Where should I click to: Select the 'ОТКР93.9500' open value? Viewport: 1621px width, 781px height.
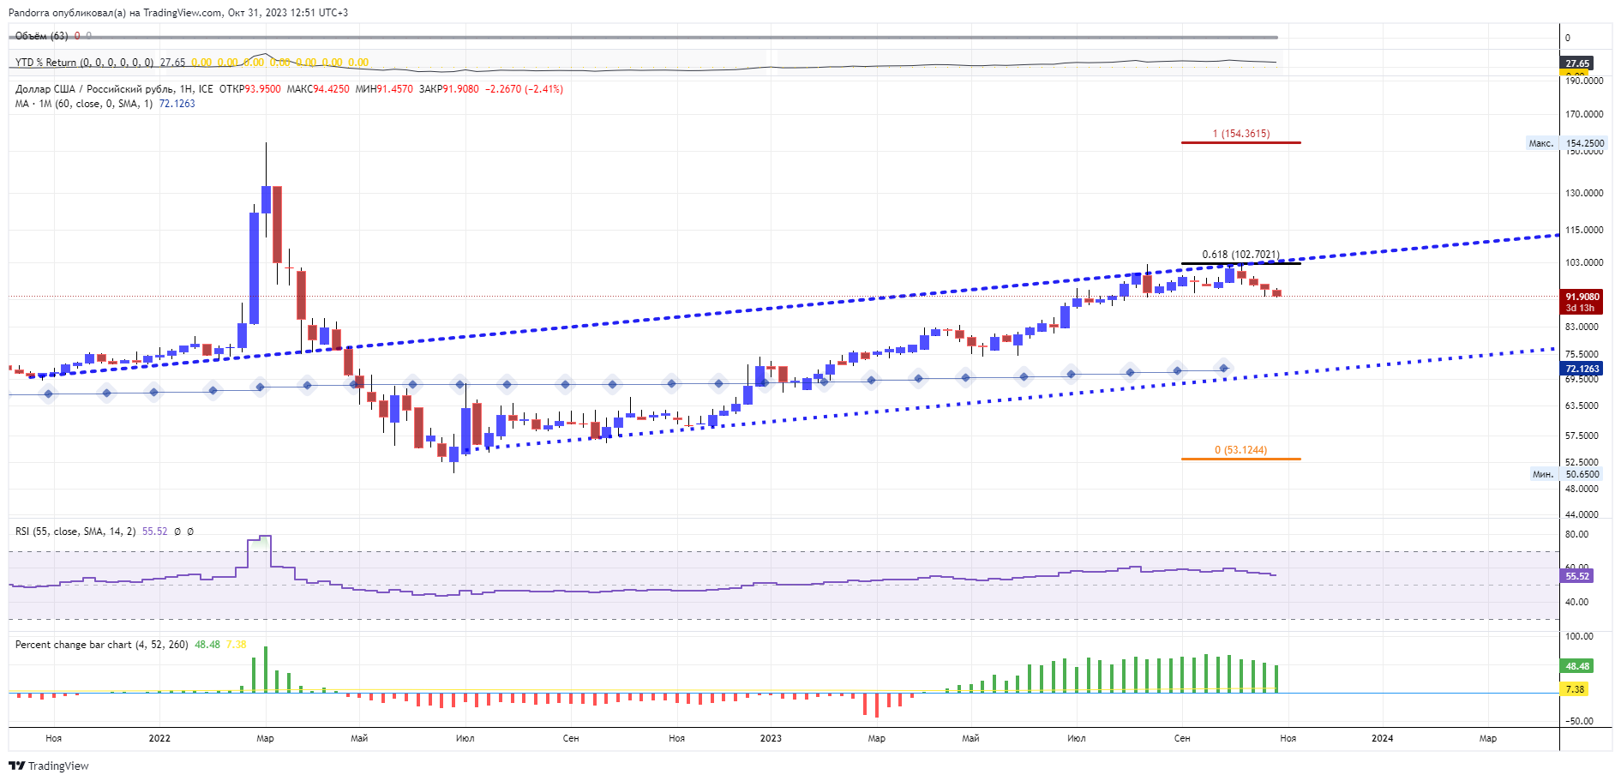tap(249, 89)
